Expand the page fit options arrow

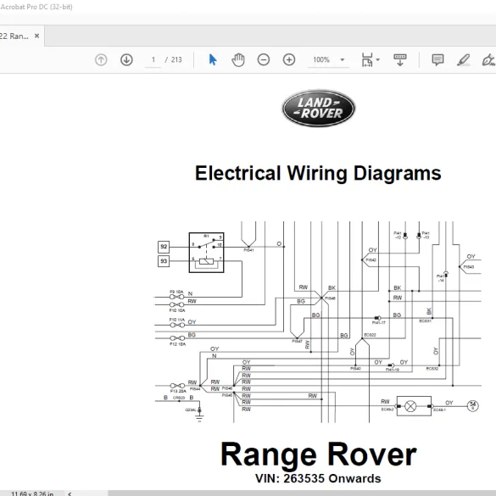click(378, 59)
